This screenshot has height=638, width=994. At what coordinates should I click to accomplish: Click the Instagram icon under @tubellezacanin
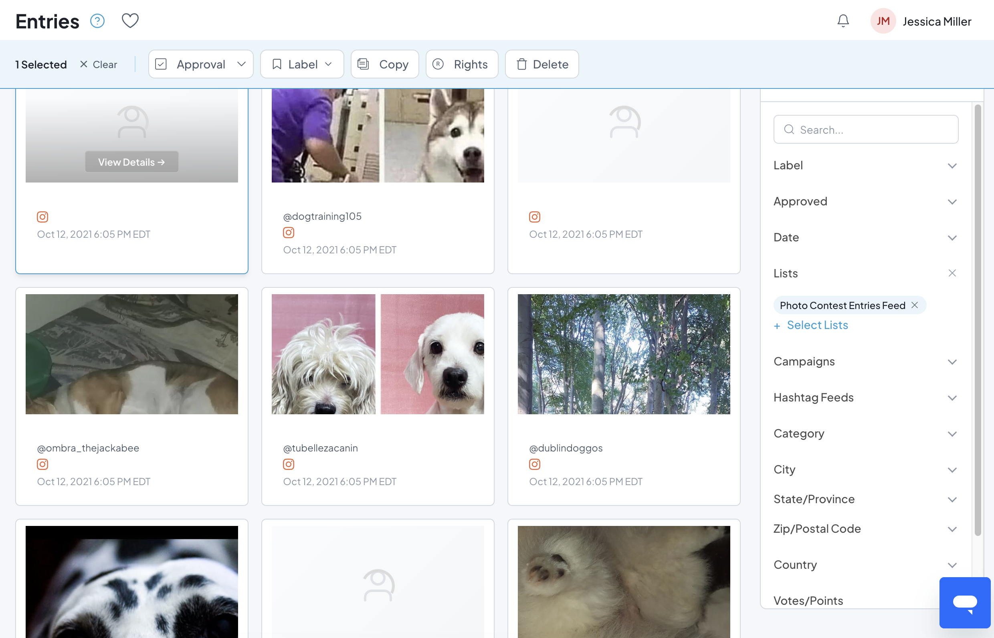[289, 464]
